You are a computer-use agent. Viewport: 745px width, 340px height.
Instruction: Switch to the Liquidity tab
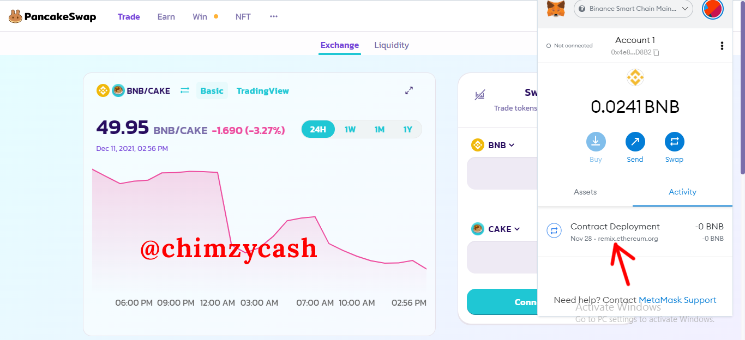tap(392, 45)
